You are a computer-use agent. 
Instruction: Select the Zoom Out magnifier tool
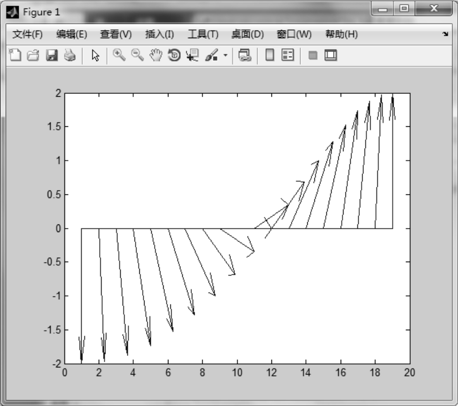(x=137, y=56)
